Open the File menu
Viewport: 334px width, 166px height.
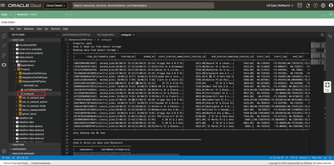pyautogui.click(x=12, y=29)
